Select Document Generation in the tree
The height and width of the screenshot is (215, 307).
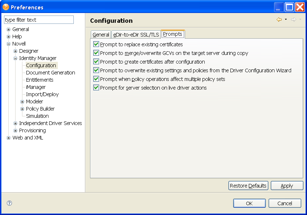pyautogui.click(x=51, y=73)
